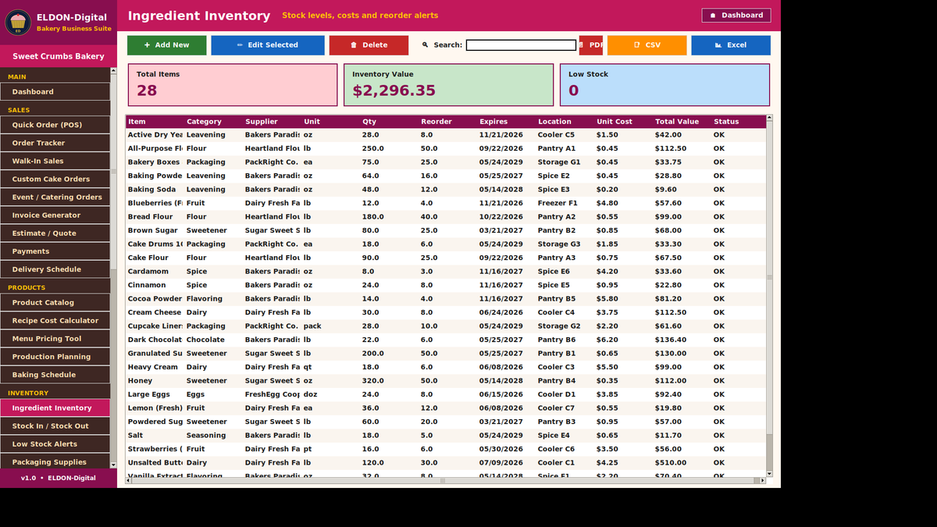Click sidebar scrollbar down arrow
937x527 pixels.
pos(114,465)
